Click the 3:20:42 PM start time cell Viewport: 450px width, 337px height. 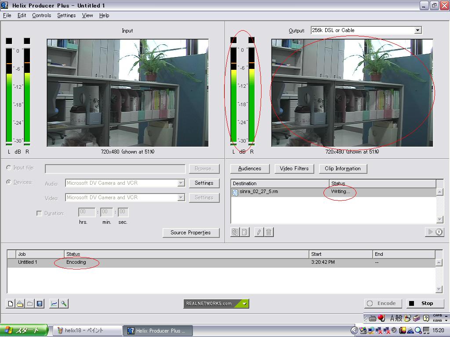click(323, 262)
